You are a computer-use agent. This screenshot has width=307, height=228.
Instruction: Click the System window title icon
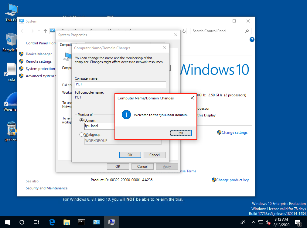pyautogui.click(x=22, y=21)
